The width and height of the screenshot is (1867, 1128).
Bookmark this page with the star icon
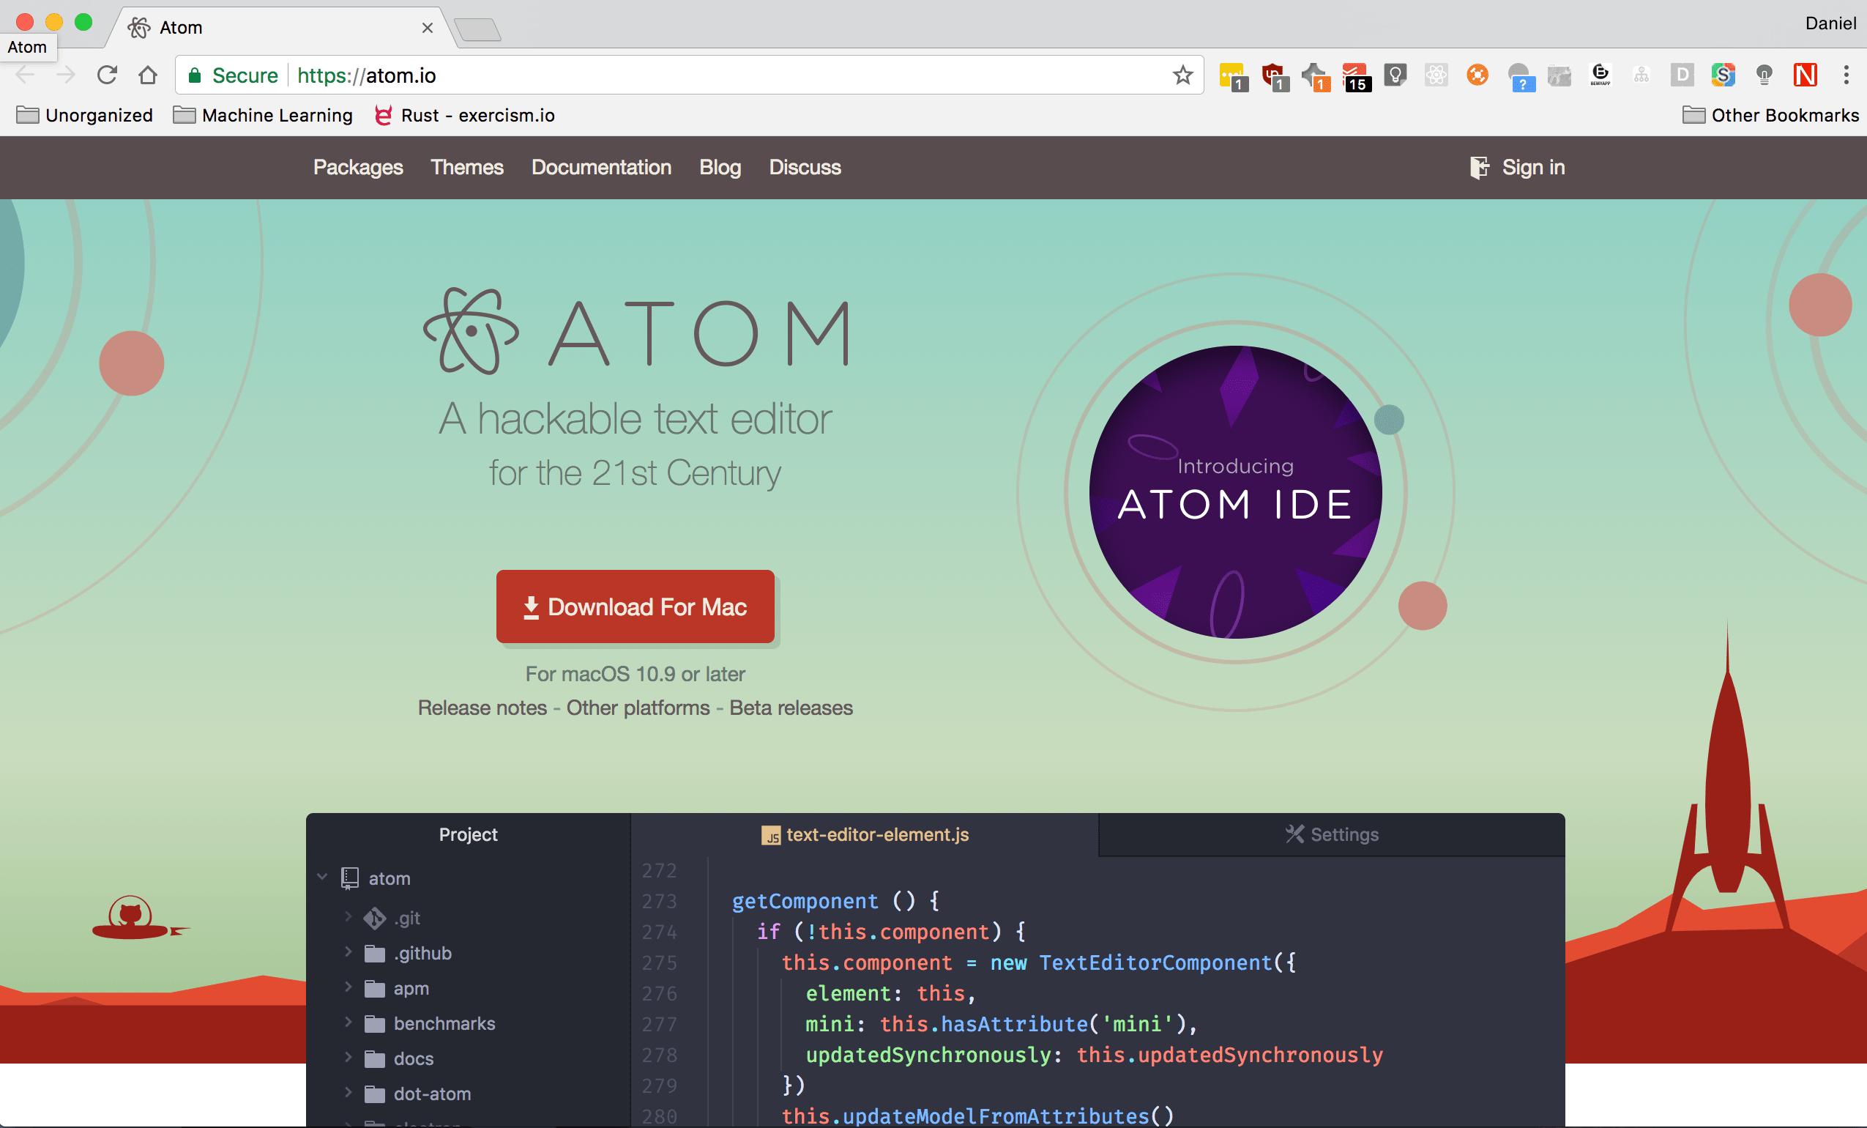[x=1182, y=75]
